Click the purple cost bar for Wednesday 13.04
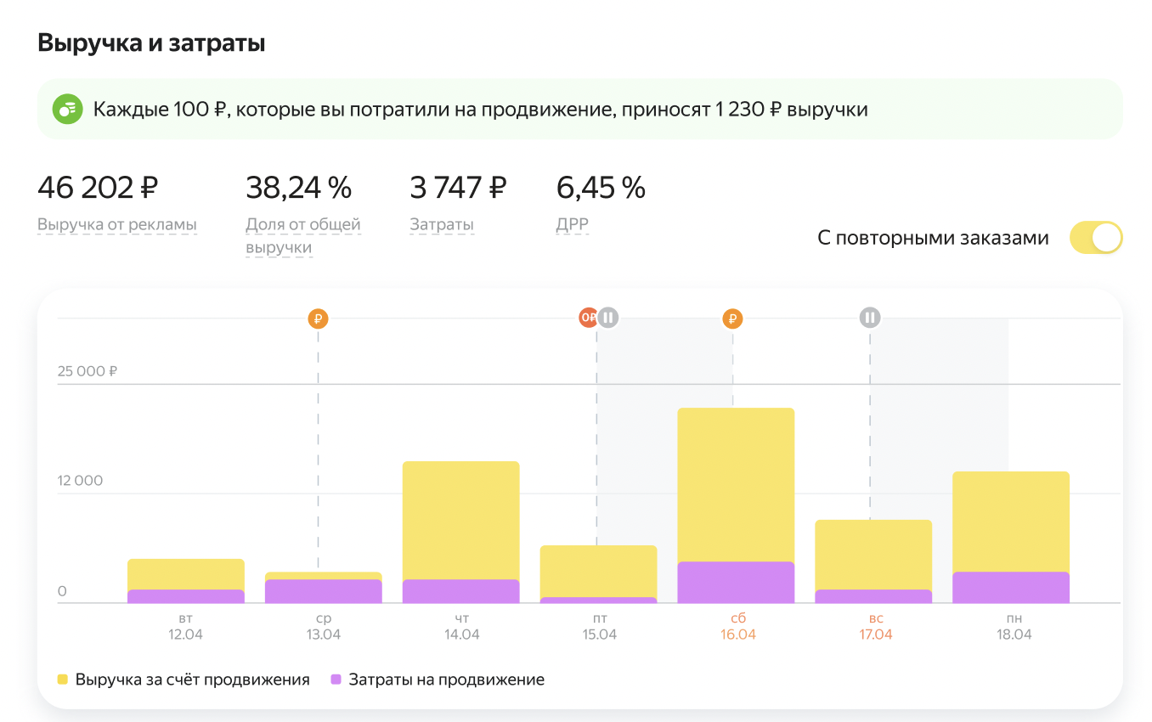The image size is (1152, 722). 323,591
